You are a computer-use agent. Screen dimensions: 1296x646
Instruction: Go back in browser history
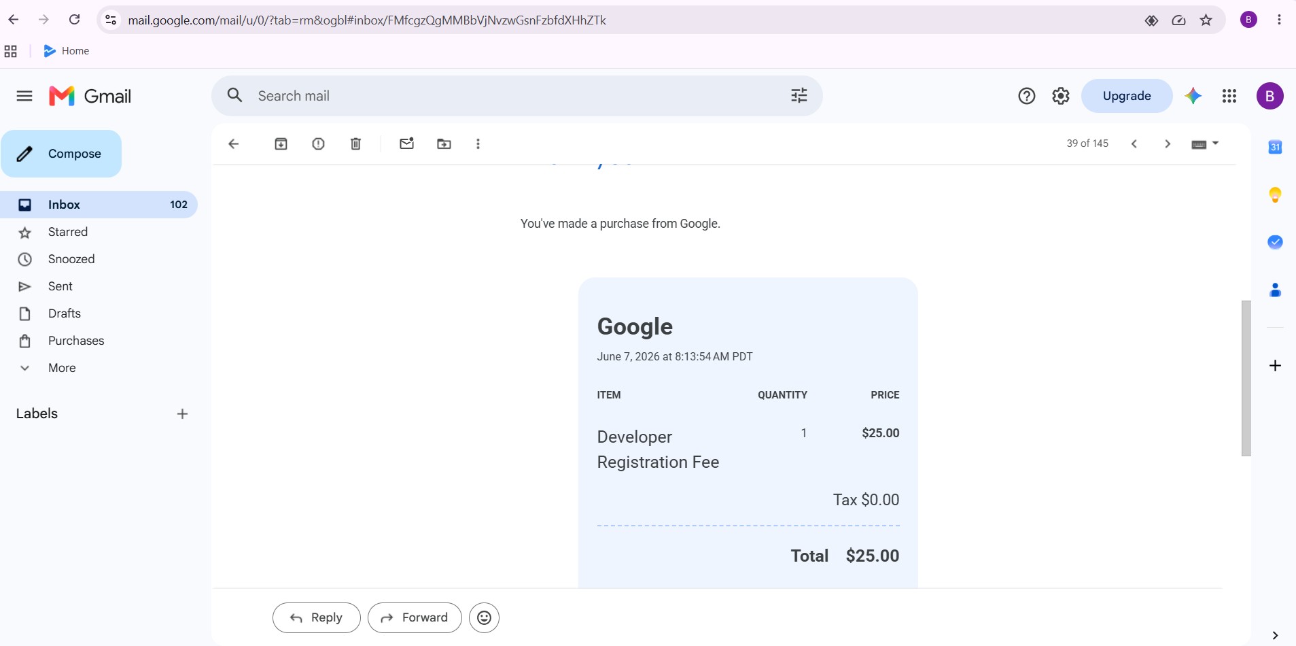[14, 20]
